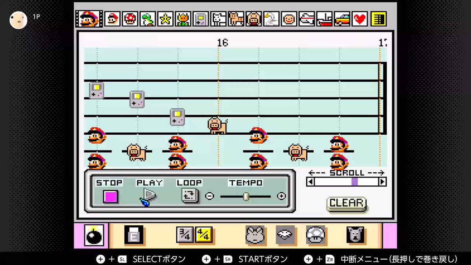Select the eraser tool marked E
The image size is (471, 265).
pos(134,235)
